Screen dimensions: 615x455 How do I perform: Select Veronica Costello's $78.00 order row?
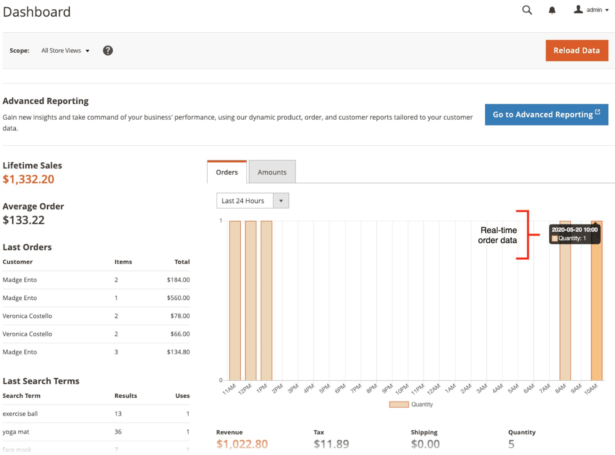(96, 316)
